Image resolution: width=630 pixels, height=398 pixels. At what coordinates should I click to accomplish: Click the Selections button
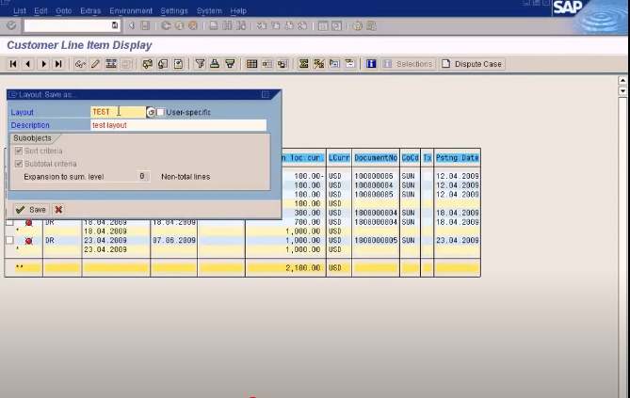[408, 64]
